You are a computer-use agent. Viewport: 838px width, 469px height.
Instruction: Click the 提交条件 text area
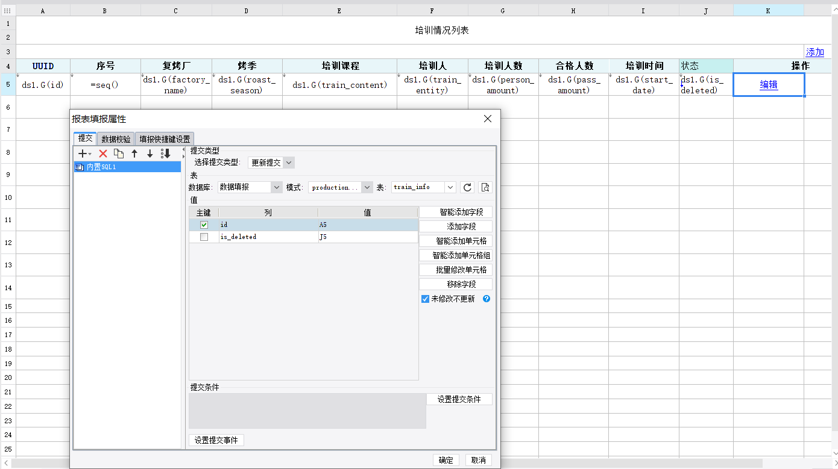pyautogui.click(x=307, y=411)
